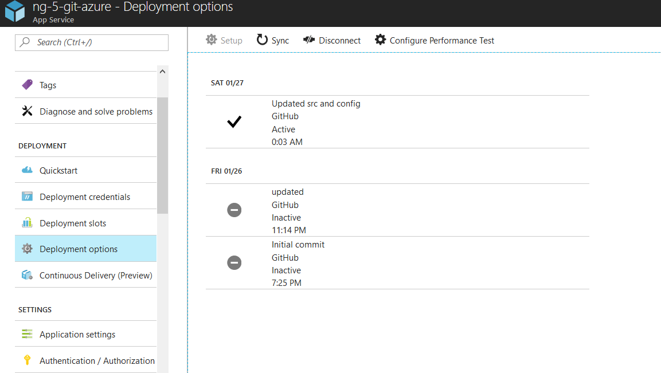The width and height of the screenshot is (661, 373).
Task: Select Deployment options menu item
Action: click(85, 249)
